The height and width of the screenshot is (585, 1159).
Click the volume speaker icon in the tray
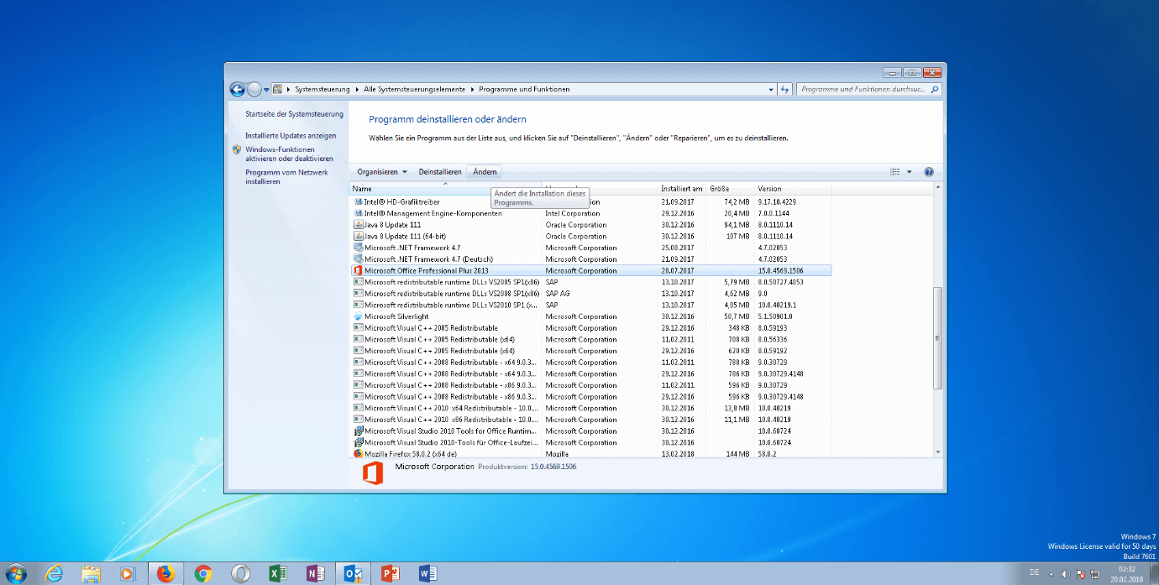[1065, 574]
